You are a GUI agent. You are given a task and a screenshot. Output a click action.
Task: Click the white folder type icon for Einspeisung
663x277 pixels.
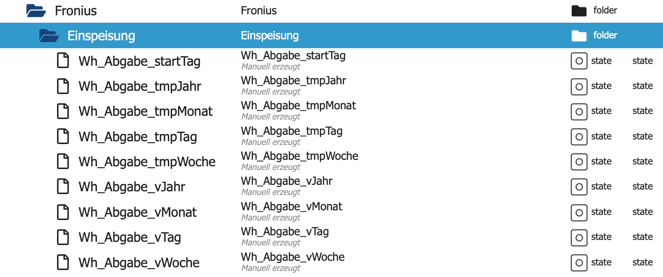pyautogui.click(x=579, y=36)
